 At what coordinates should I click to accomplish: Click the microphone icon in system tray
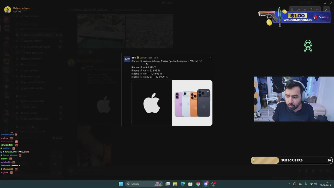[x=306, y=184]
